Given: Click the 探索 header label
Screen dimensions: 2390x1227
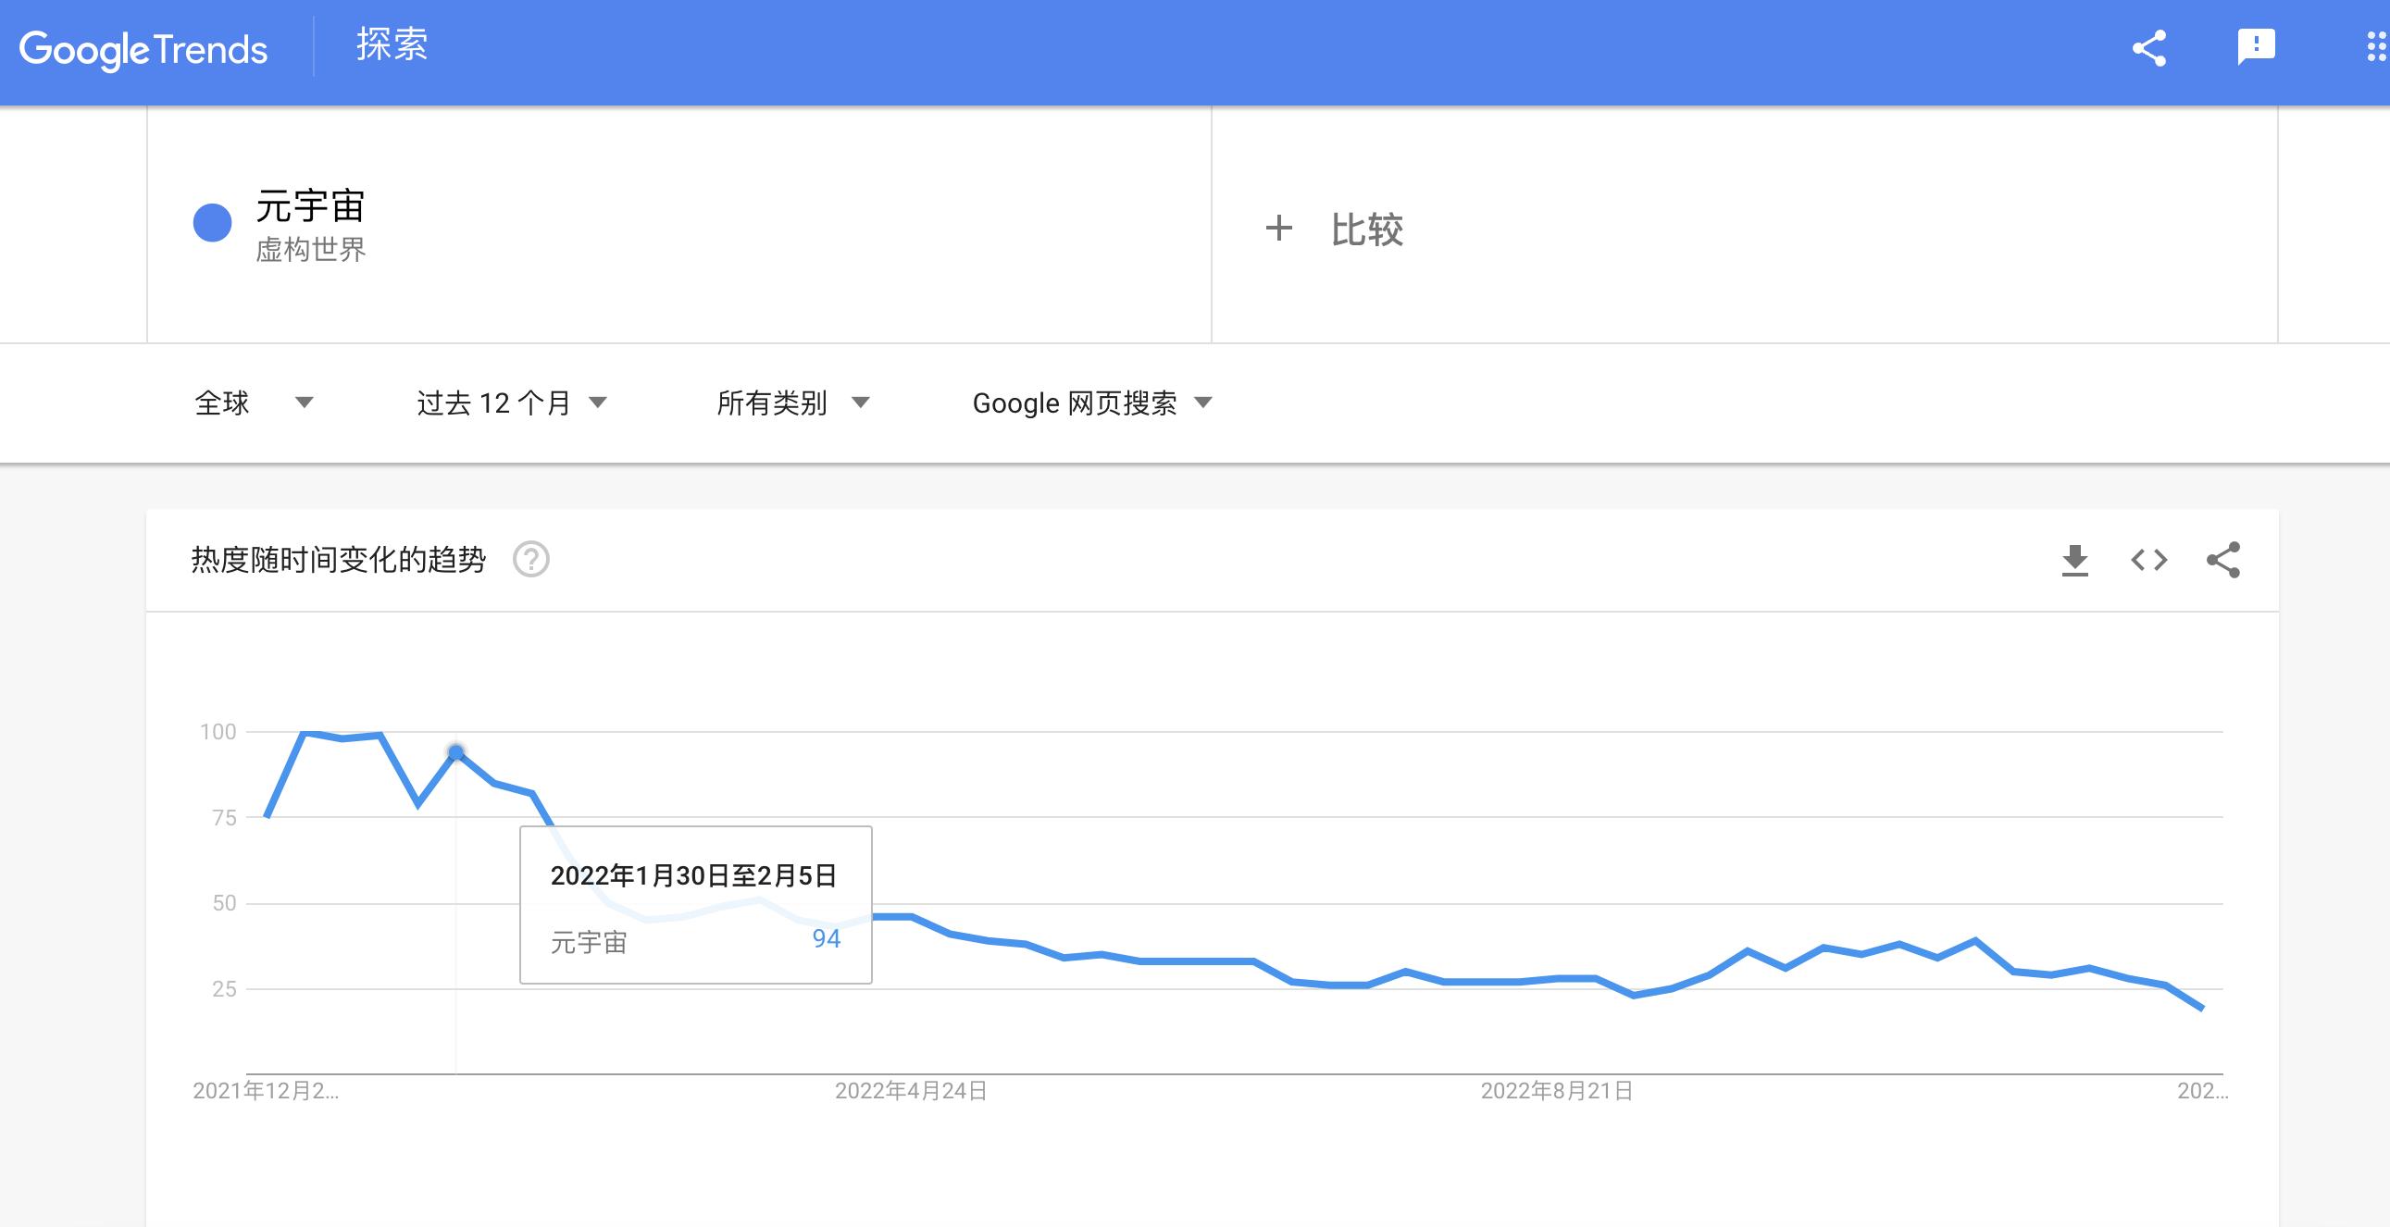Looking at the screenshot, I should (392, 44).
